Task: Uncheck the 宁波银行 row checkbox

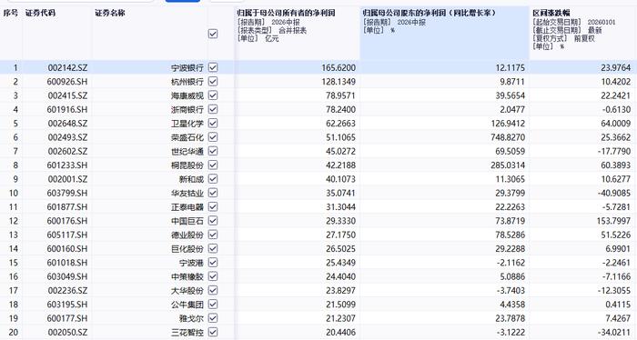Action: click(213, 67)
